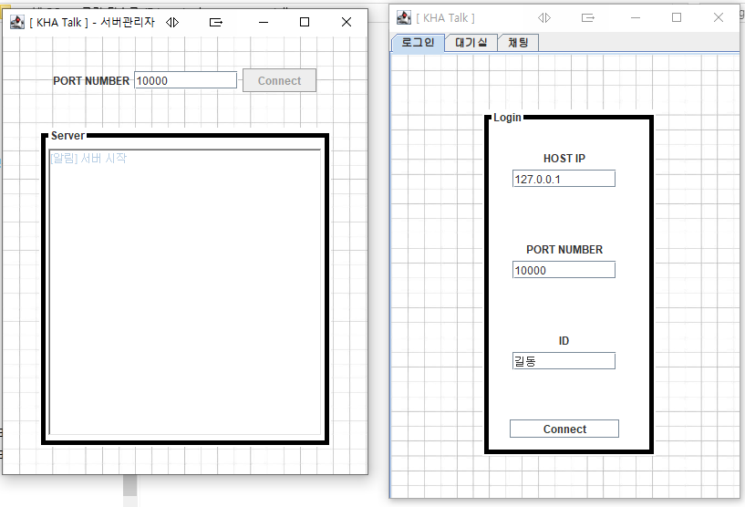
Task: Maximize the client KHA Talk window
Action: click(677, 17)
